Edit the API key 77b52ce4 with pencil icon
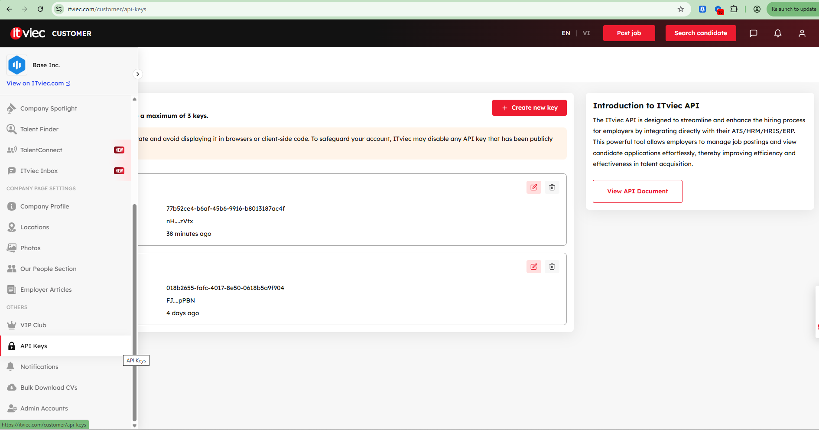This screenshot has height=430, width=819. [534, 187]
